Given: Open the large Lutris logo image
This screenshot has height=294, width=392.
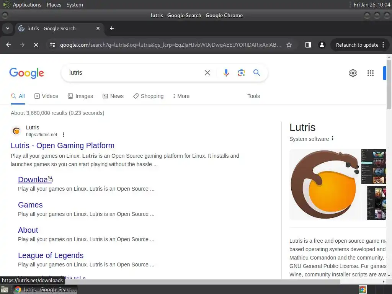Looking at the screenshot, I should point(325,185).
